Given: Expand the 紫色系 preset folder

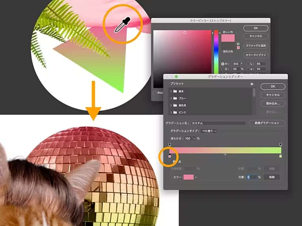Looking at the screenshot, I should [x=171, y=105].
